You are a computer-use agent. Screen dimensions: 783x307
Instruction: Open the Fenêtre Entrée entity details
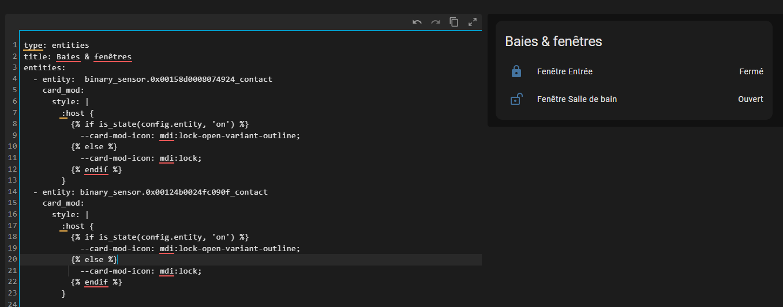(x=564, y=71)
